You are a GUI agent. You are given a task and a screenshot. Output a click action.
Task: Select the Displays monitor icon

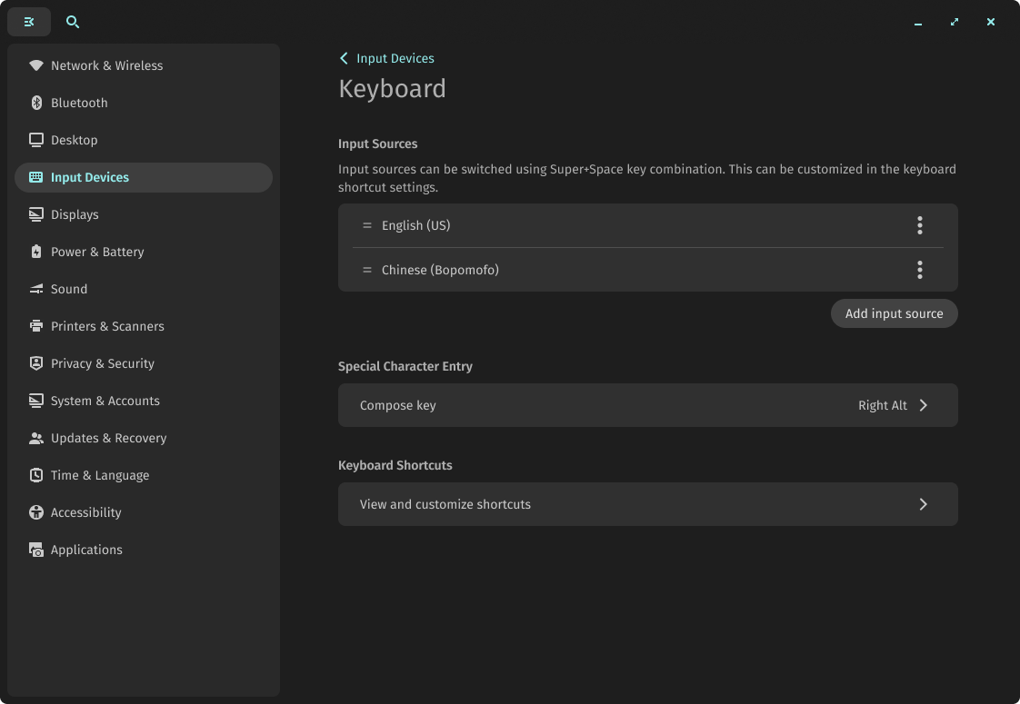pos(35,214)
